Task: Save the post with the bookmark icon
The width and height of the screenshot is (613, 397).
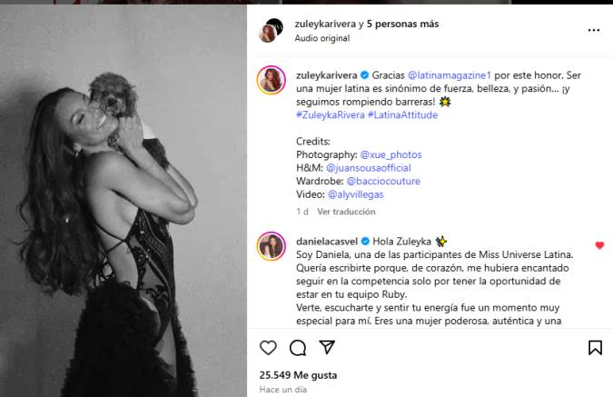Action: click(x=595, y=348)
